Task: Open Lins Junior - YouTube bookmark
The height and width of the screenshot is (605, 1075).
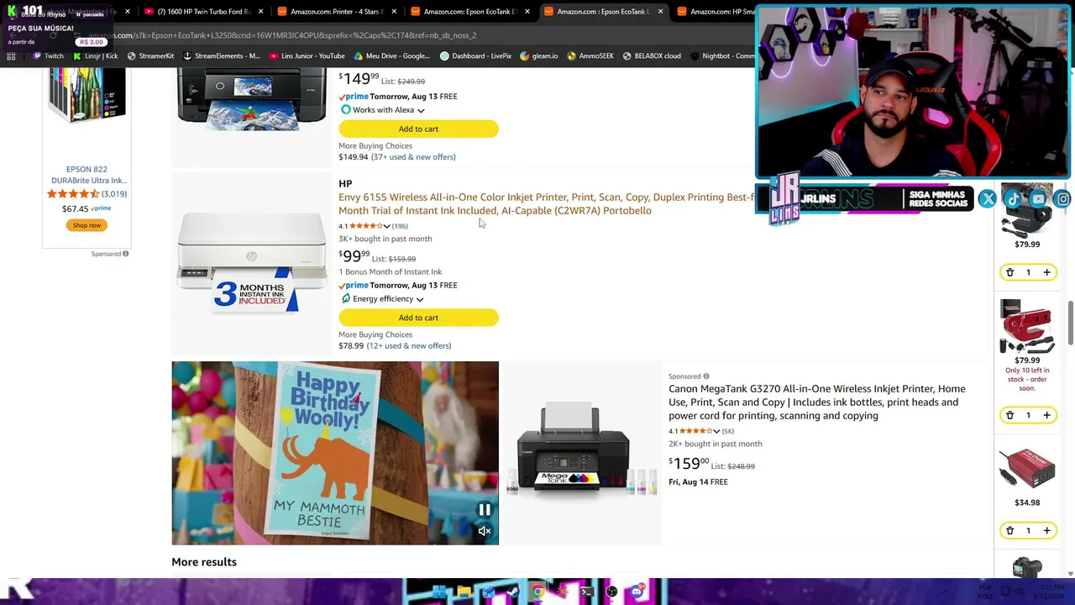Action: 307,56
